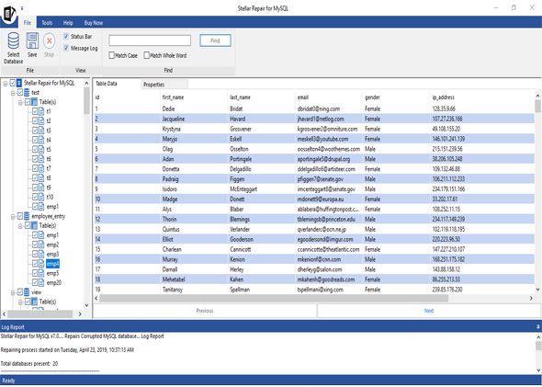Enable the Match Case checkbox

tap(112, 55)
